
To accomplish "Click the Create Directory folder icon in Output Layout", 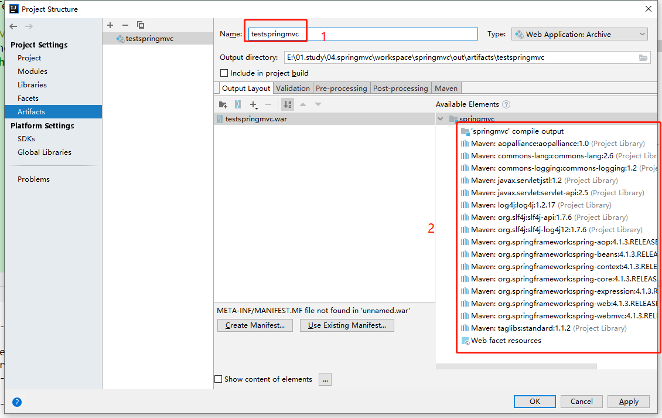I will click(223, 104).
